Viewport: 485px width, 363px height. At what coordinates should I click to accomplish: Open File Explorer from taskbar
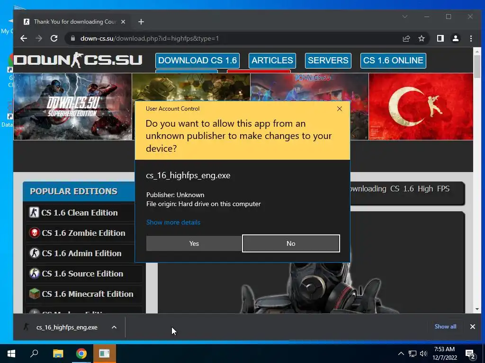pos(58,354)
